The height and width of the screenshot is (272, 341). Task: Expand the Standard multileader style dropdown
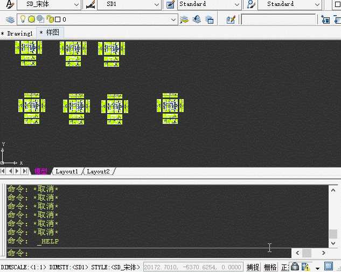pos(317,4)
